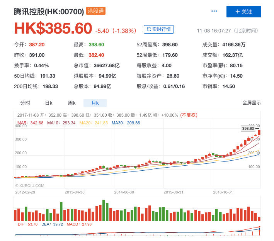Image resolution: width=274 pixels, height=241 pixels.
Task: Click the 市销率 value 14.50
Action: click(x=229, y=87)
